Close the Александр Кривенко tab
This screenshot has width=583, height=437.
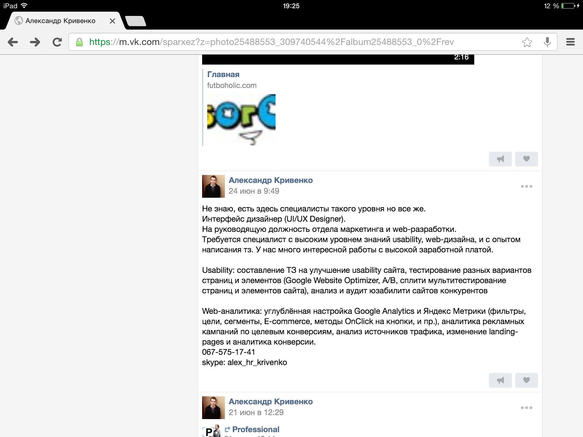click(112, 21)
